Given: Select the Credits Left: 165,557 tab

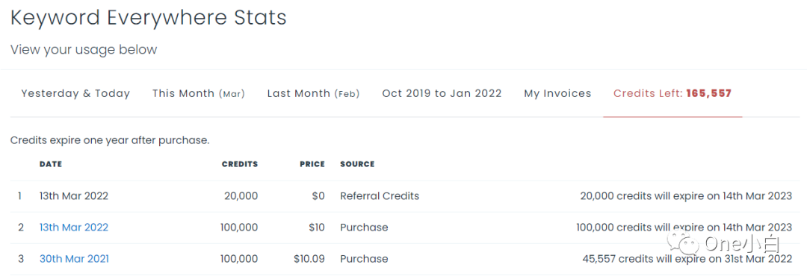Looking at the screenshot, I should pos(672,93).
